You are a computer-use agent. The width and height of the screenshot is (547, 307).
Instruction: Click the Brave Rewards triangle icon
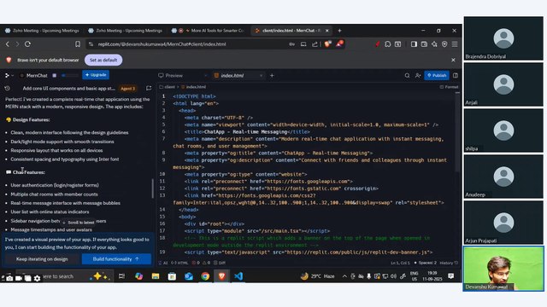pyautogui.click(x=339, y=43)
